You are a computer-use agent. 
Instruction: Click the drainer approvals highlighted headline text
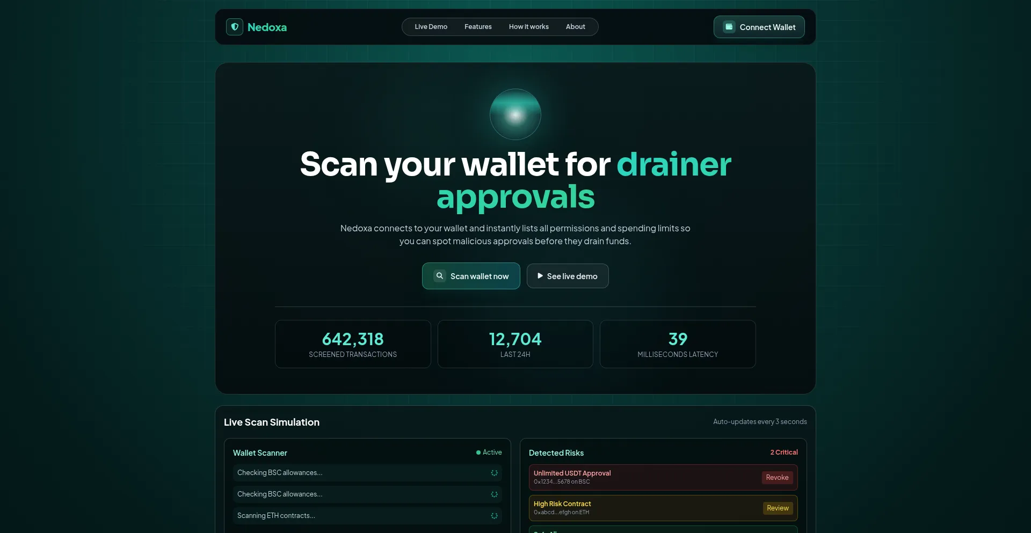point(584,180)
